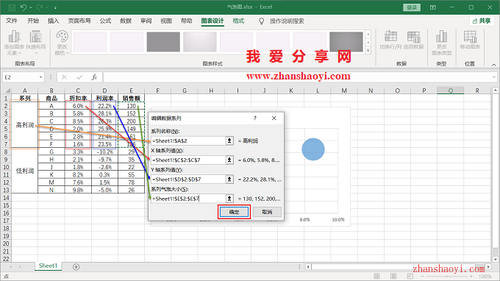Click the blue bubble in chart

point(313,149)
